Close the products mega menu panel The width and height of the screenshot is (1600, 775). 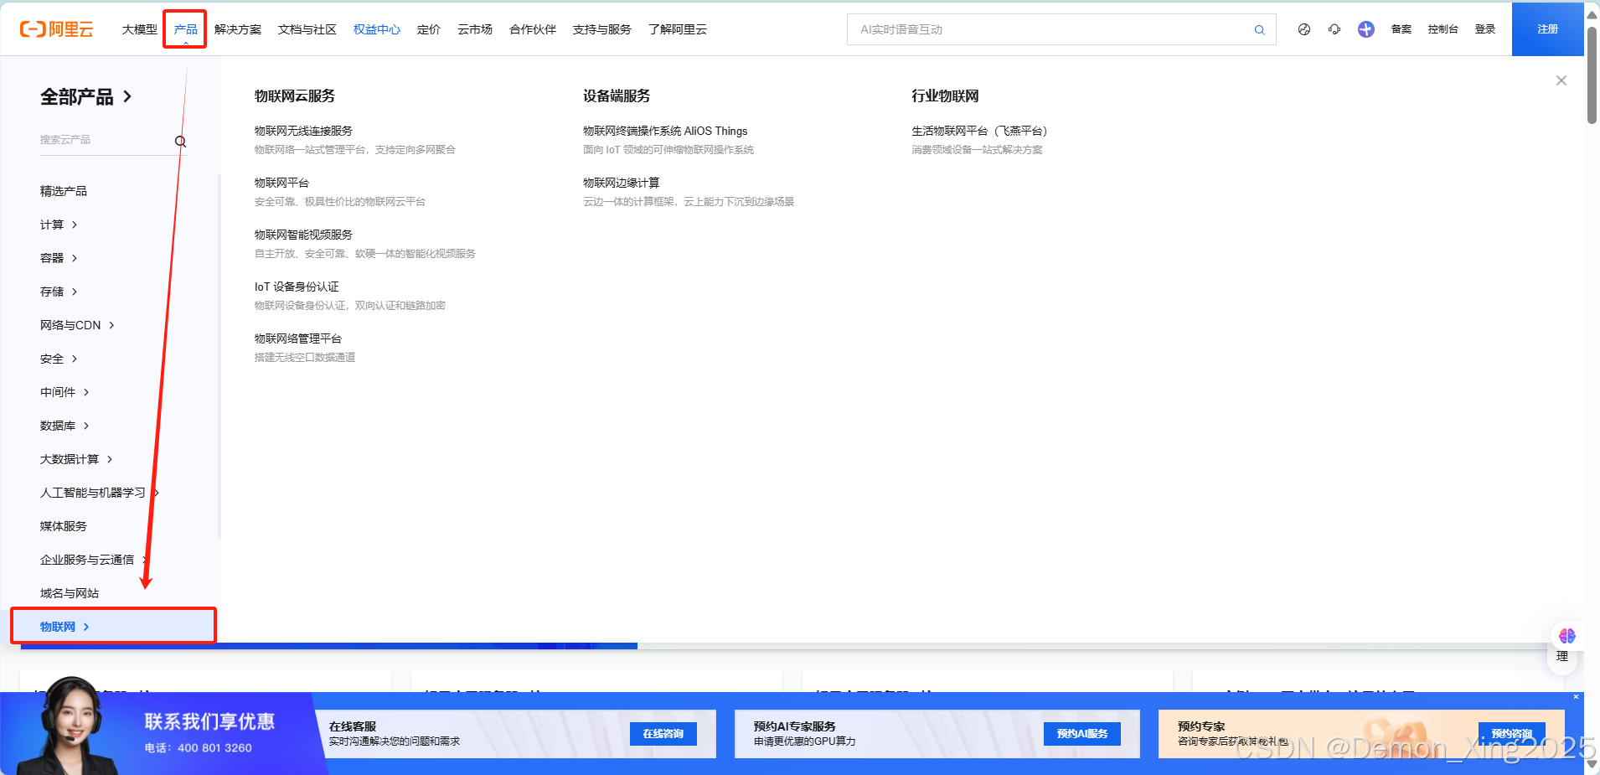(1561, 80)
